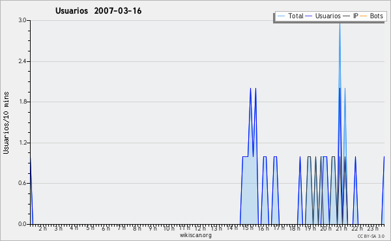The width and height of the screenshot is (391, 241).
Task: Click the y-axis value 3.0
Action: (22, 20)
